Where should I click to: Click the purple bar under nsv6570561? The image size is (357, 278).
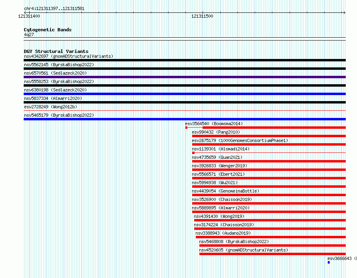(185, 77)
